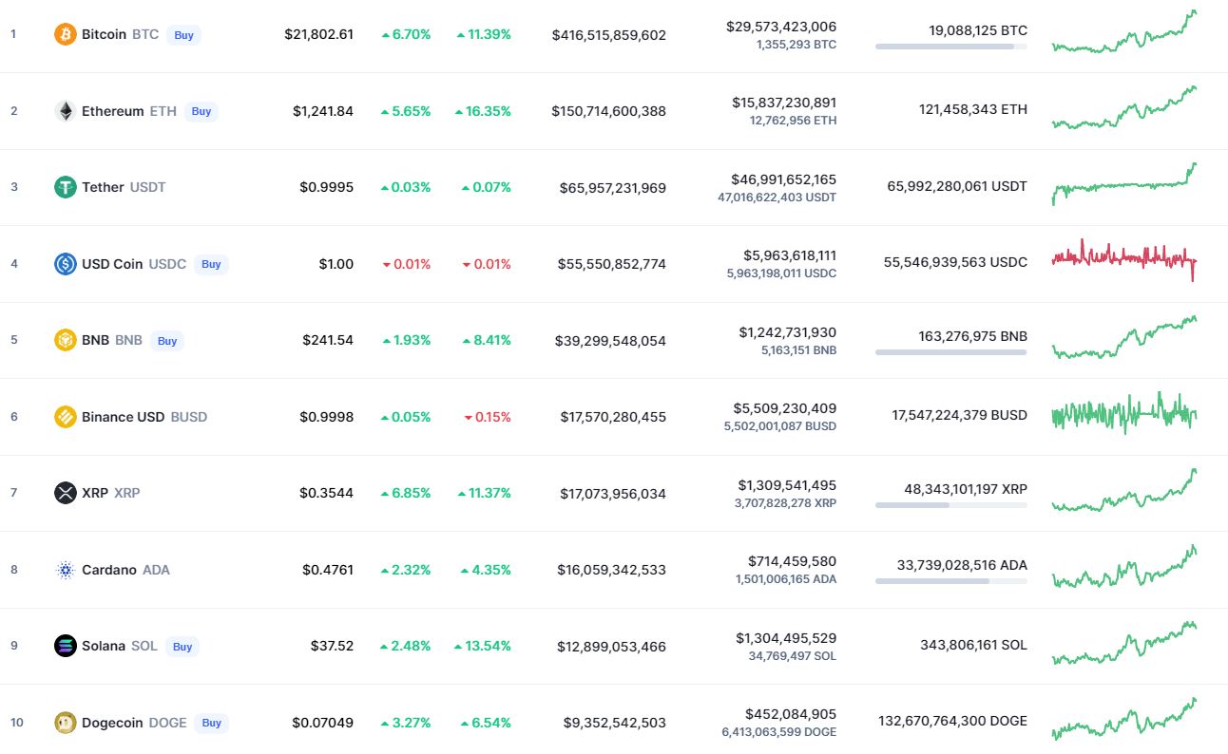Viewport: 1228px width, 754px height.
Task: Click the Dogecoin logo icon
Action: pos(66,723)
